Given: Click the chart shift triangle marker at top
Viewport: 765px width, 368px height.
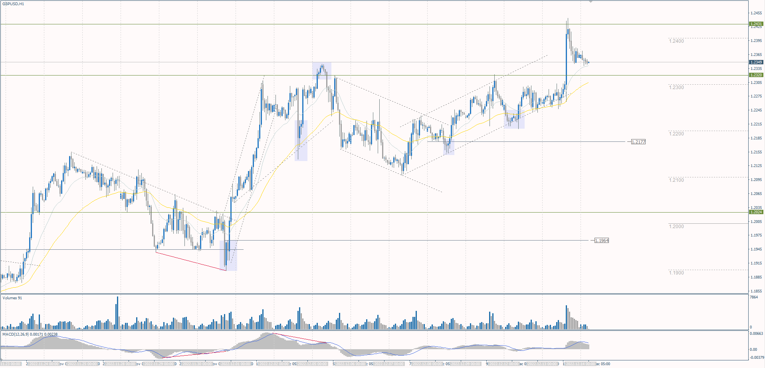Looking at the screenshot, I should point(591,2).
